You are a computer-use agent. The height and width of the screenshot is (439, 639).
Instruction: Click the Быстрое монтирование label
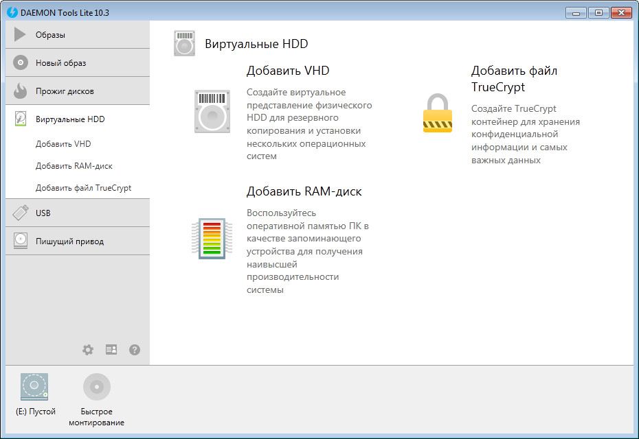pos(97,417)
